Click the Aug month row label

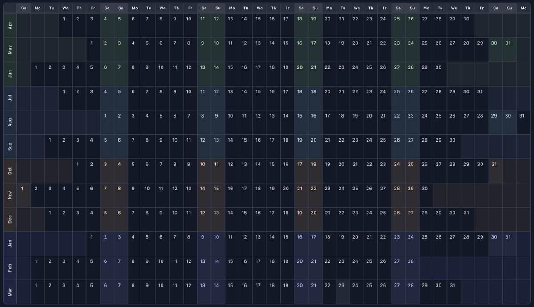click(10, 122)
